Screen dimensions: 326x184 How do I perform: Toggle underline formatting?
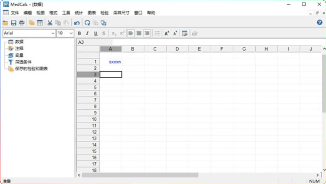point(96,33)
